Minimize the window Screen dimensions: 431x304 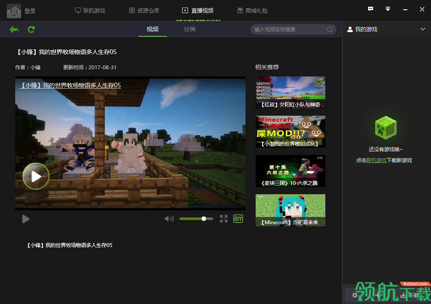[x=405, y=10]
